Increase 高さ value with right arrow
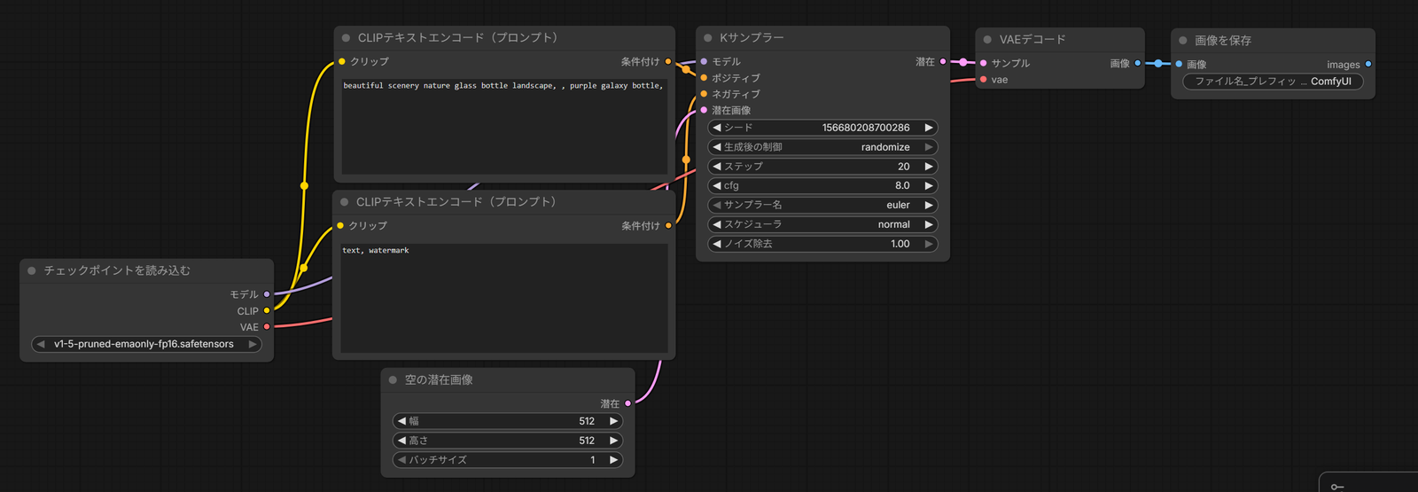Image resolution: width=1418 pixels, height=492 pixels. 613,441
